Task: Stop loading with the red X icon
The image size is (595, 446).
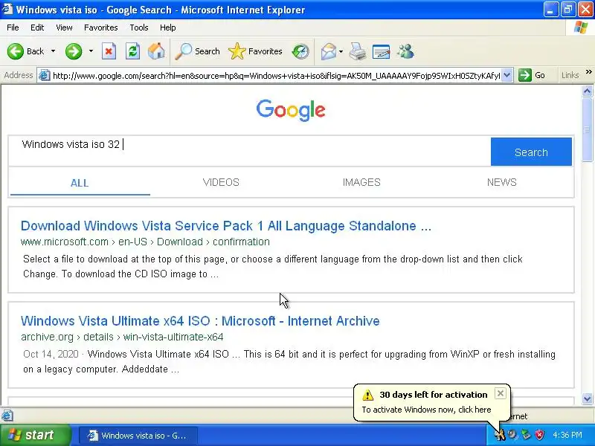Action: (109, 51)
